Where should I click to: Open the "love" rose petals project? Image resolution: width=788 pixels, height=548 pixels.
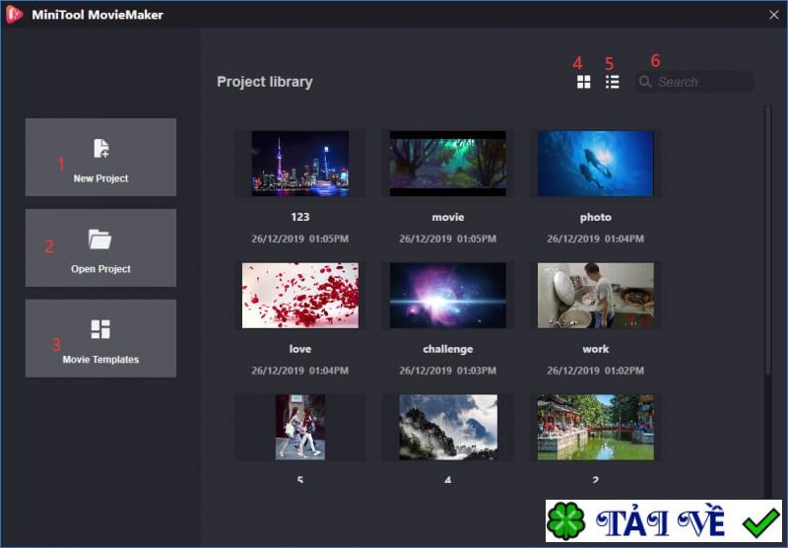(300, 295)
